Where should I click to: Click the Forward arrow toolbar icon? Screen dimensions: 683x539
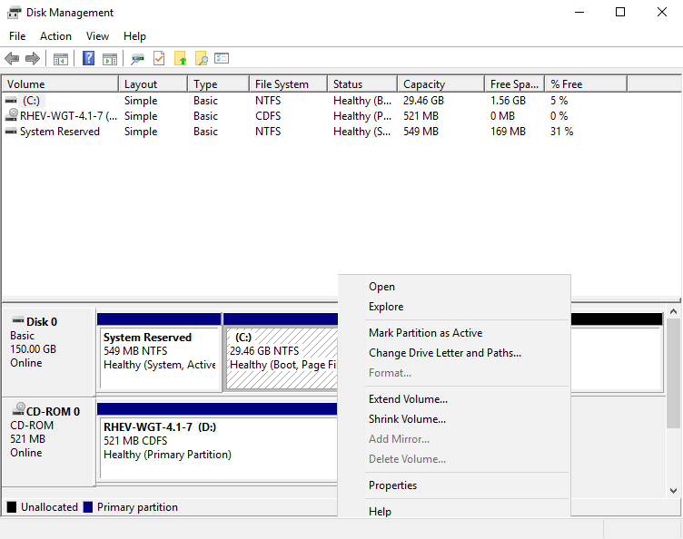click(x=33, y=59)
